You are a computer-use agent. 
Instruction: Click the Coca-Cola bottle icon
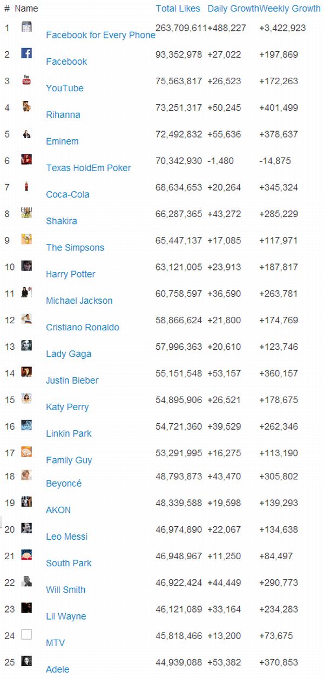pyautogui.click(x=26, y=186)
